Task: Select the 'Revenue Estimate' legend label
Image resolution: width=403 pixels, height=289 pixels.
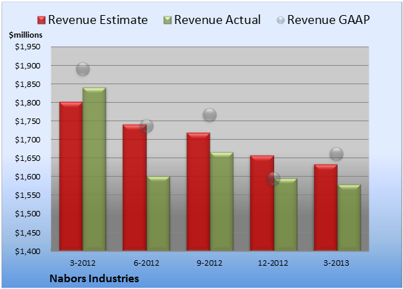Action: (98, 20)
